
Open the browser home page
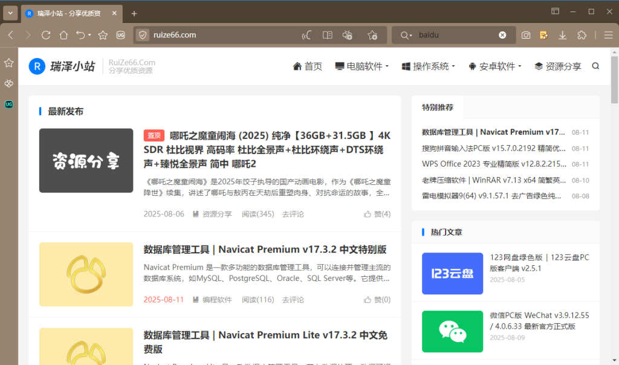pyautogui.click(x=63, y=35)
